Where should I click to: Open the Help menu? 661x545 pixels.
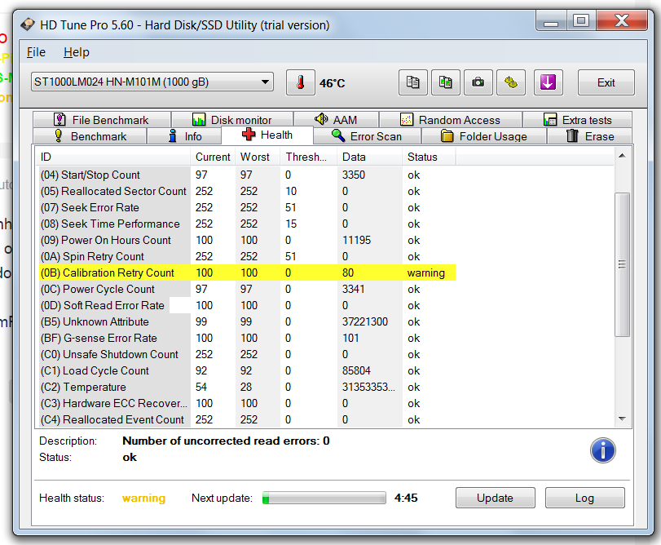[77, 52]
